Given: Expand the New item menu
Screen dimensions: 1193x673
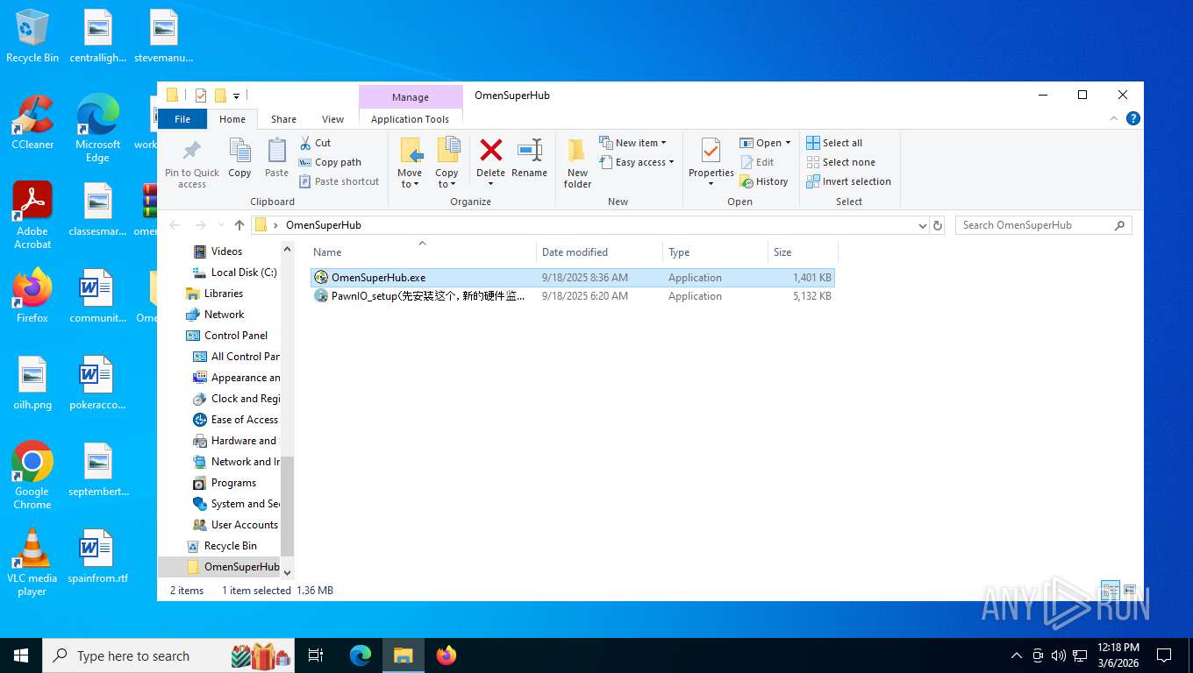Looking at the screenshot, I should (633, 143).
